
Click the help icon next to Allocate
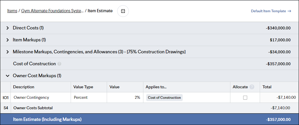tap(252, 87)
